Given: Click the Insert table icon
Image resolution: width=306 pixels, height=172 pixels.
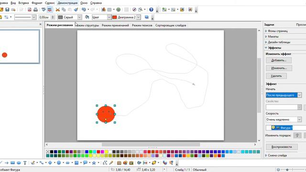Looking at the screenshot, I should pos(109,10).
